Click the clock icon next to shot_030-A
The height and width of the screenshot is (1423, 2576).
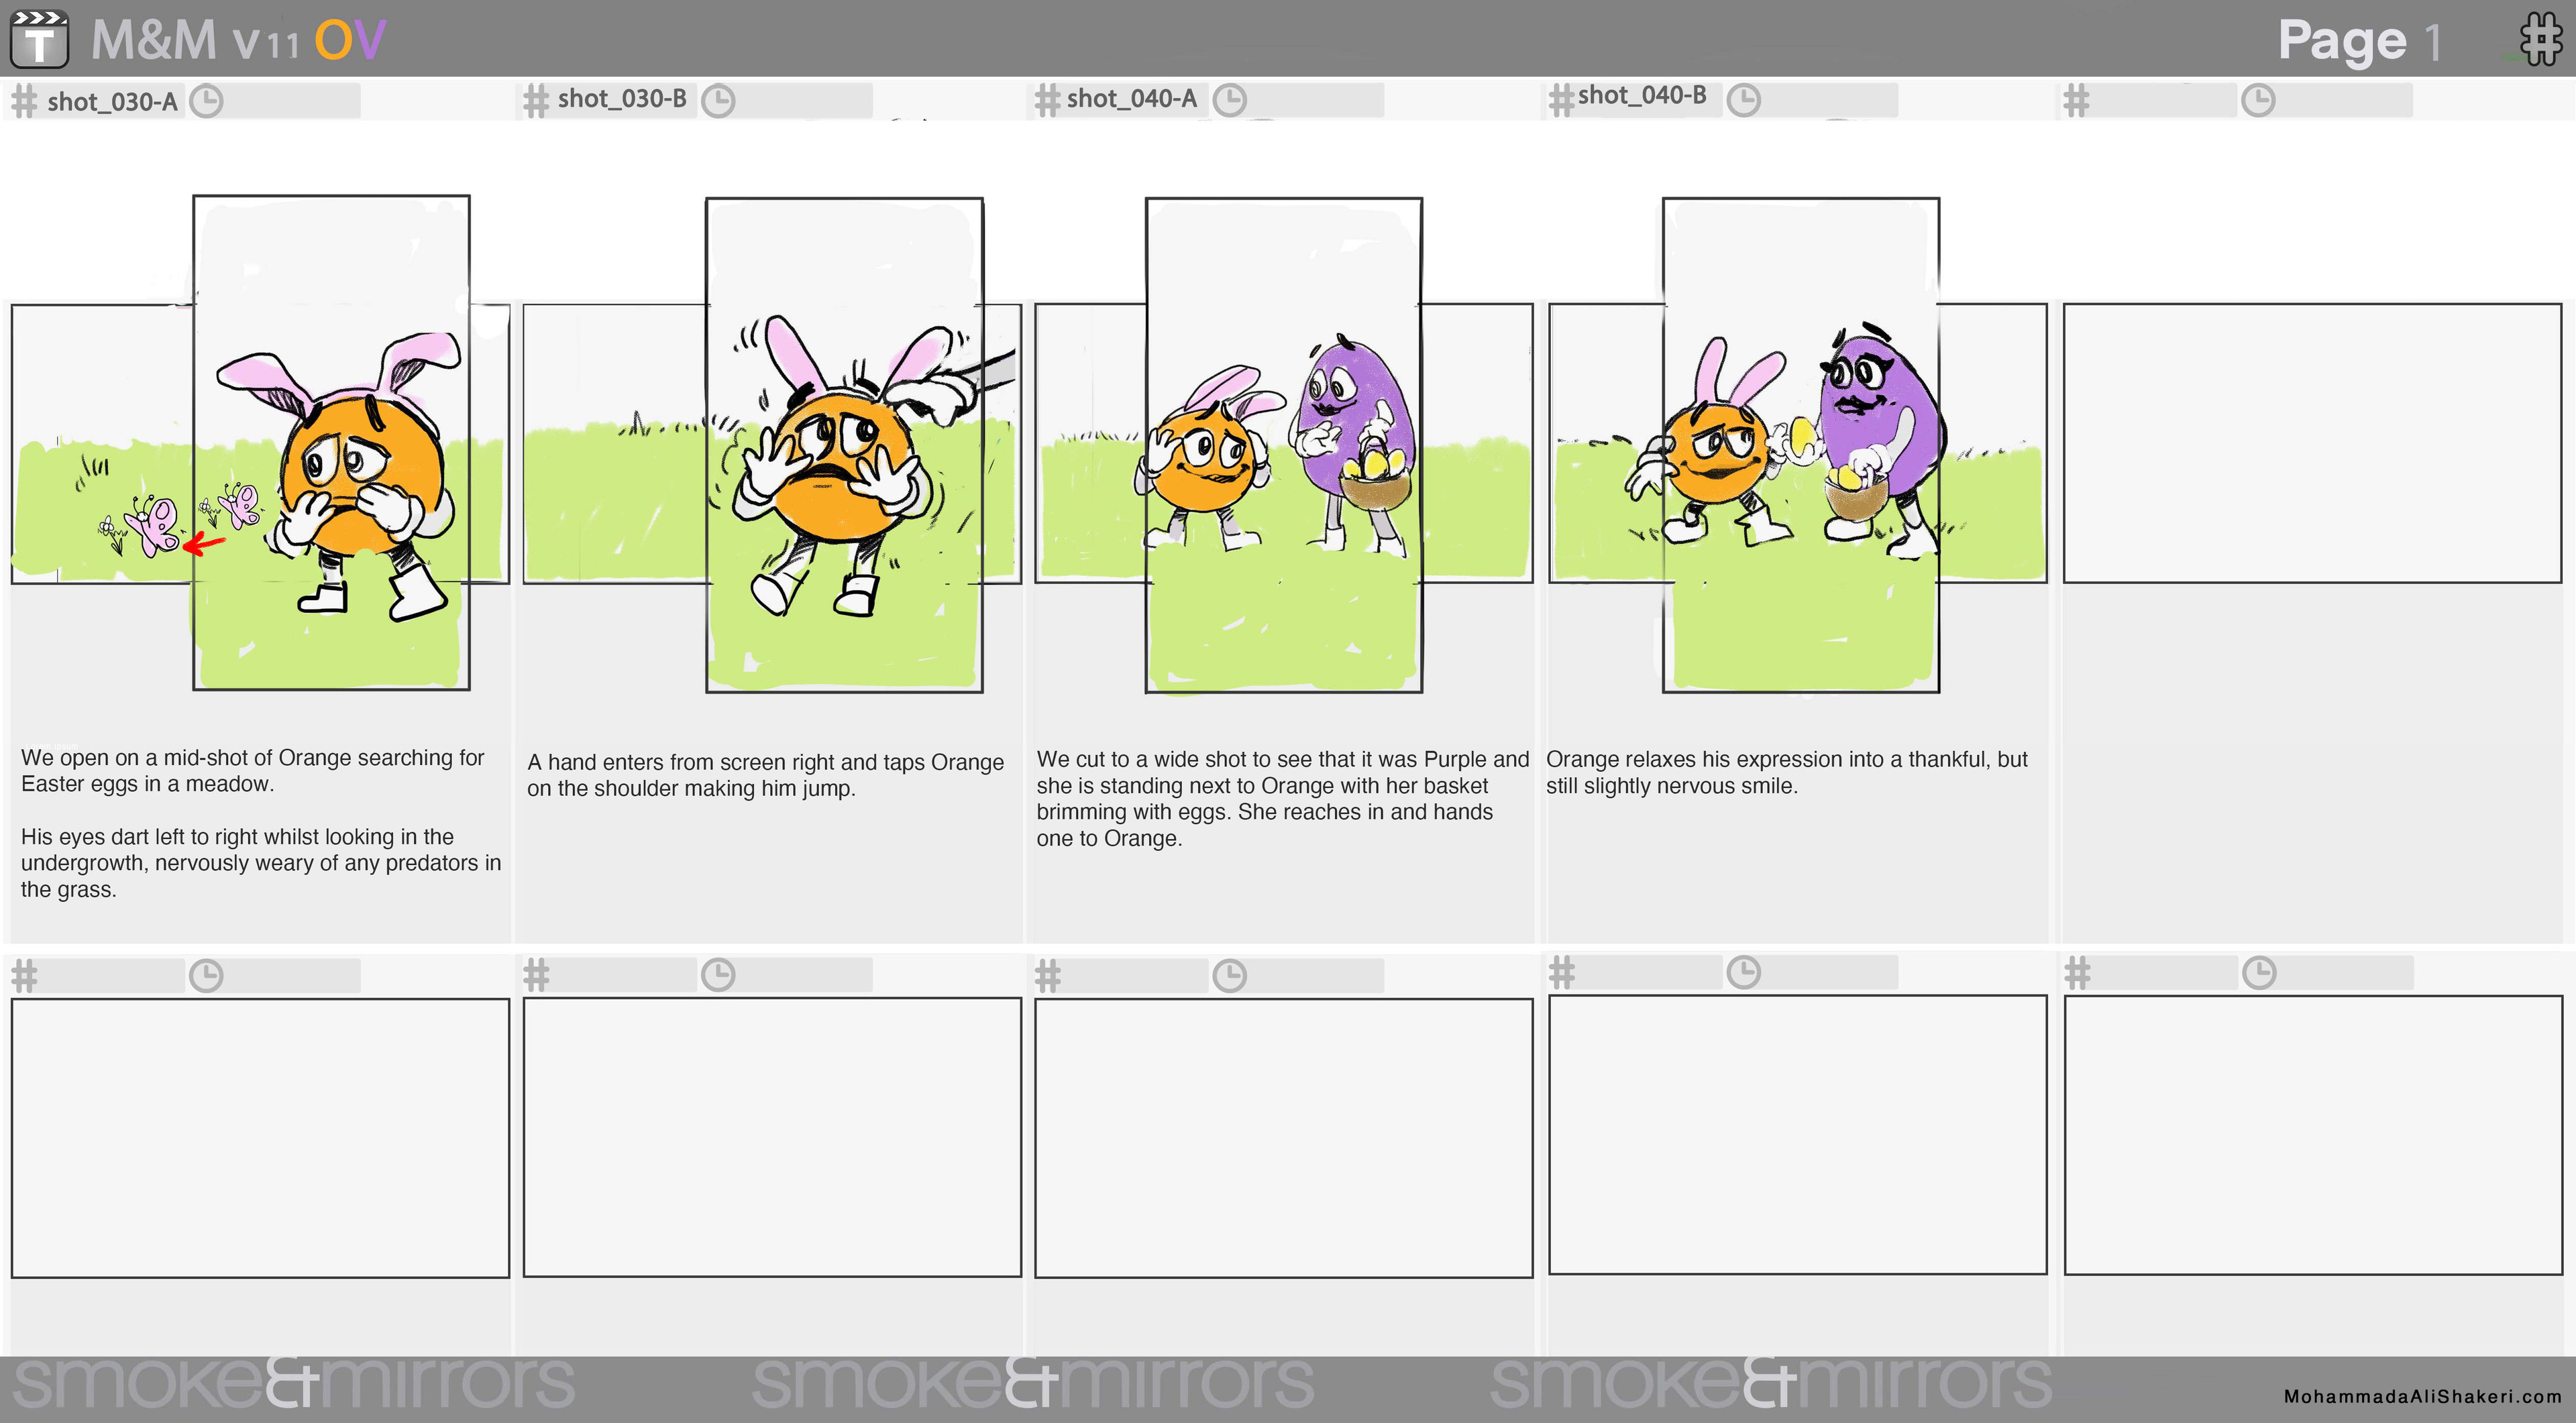(207, 101)
